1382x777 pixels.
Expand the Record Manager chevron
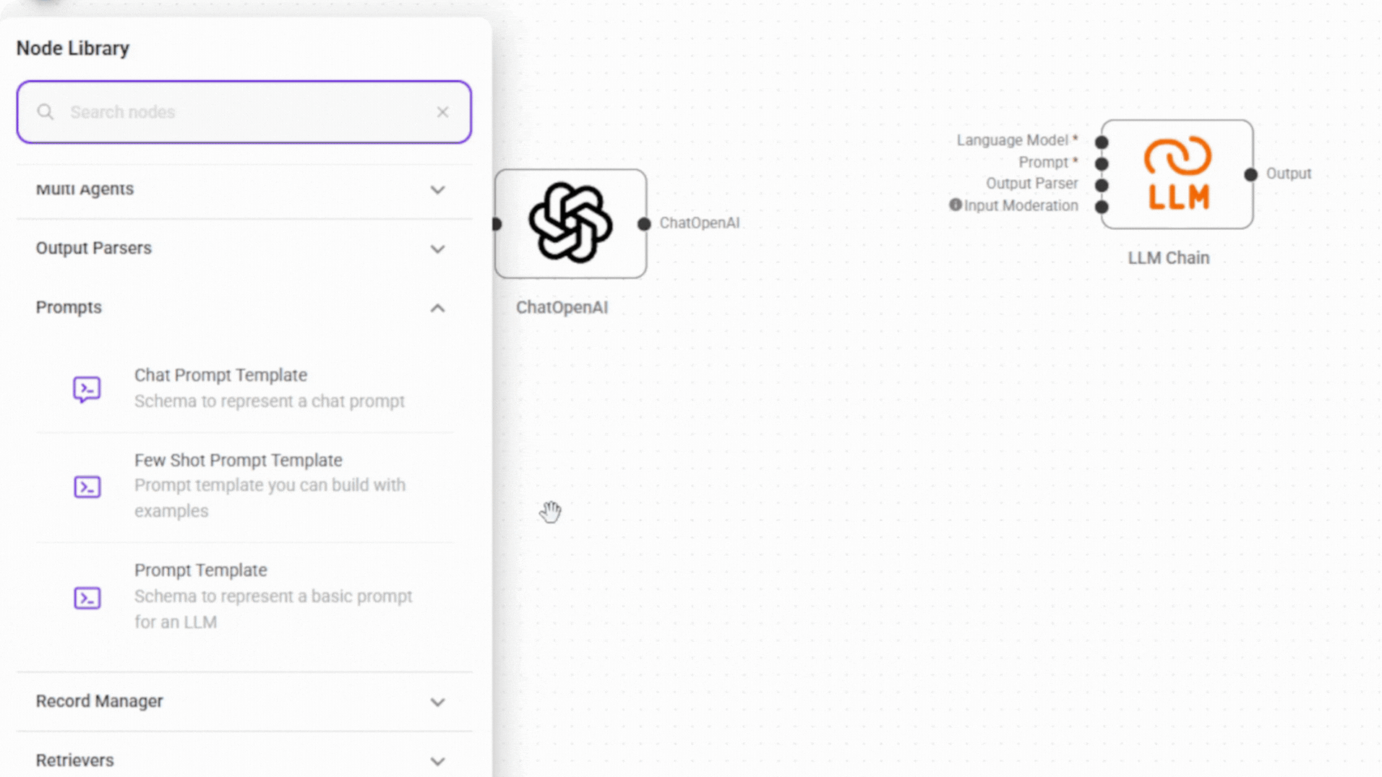tap(437, 702)
